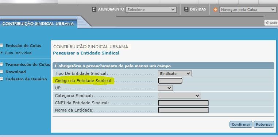Click the Cadastro de Usuário bullet icon

click(x=1, y=79)
